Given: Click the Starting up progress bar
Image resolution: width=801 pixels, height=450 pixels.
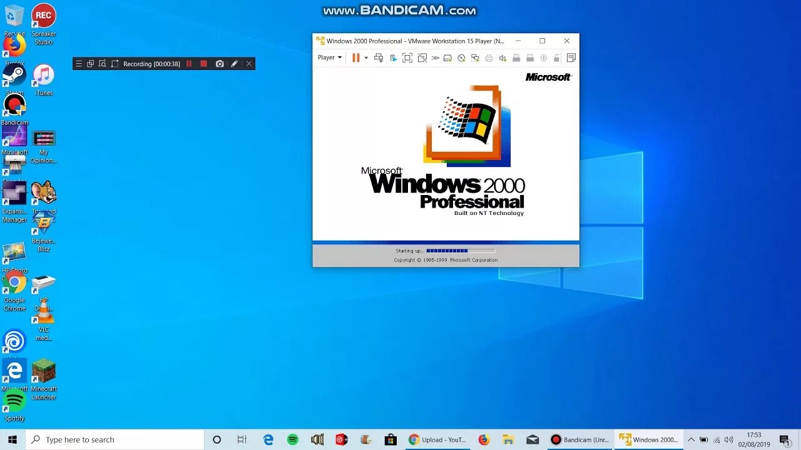Looking at the screenshot, I should pyautogui.click(x=461, y=251).
